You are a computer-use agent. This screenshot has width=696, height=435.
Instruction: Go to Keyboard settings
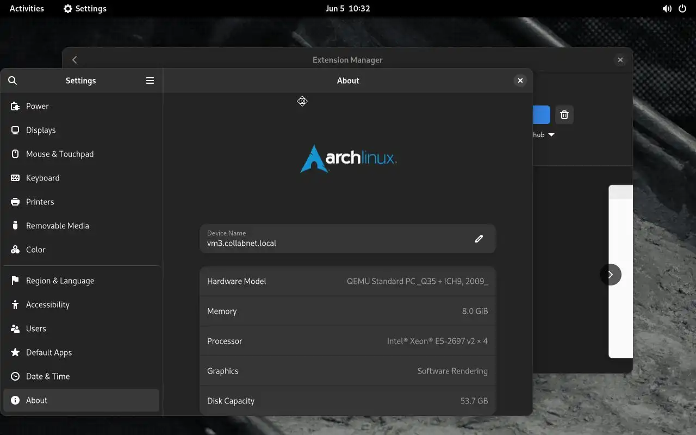(x=81, y=178)
